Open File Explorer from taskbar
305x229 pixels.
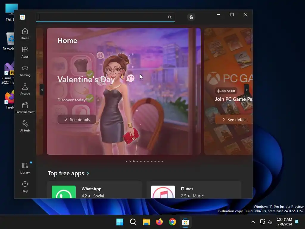coord(146,222)
